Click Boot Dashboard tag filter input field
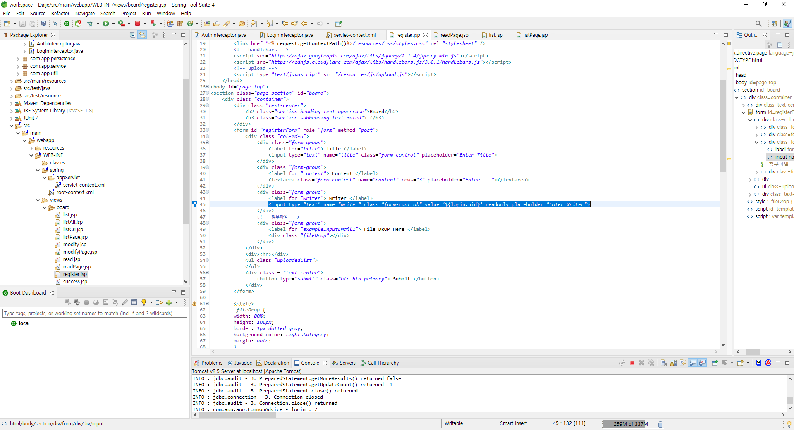The image size is (794, 430). [95, 314]
